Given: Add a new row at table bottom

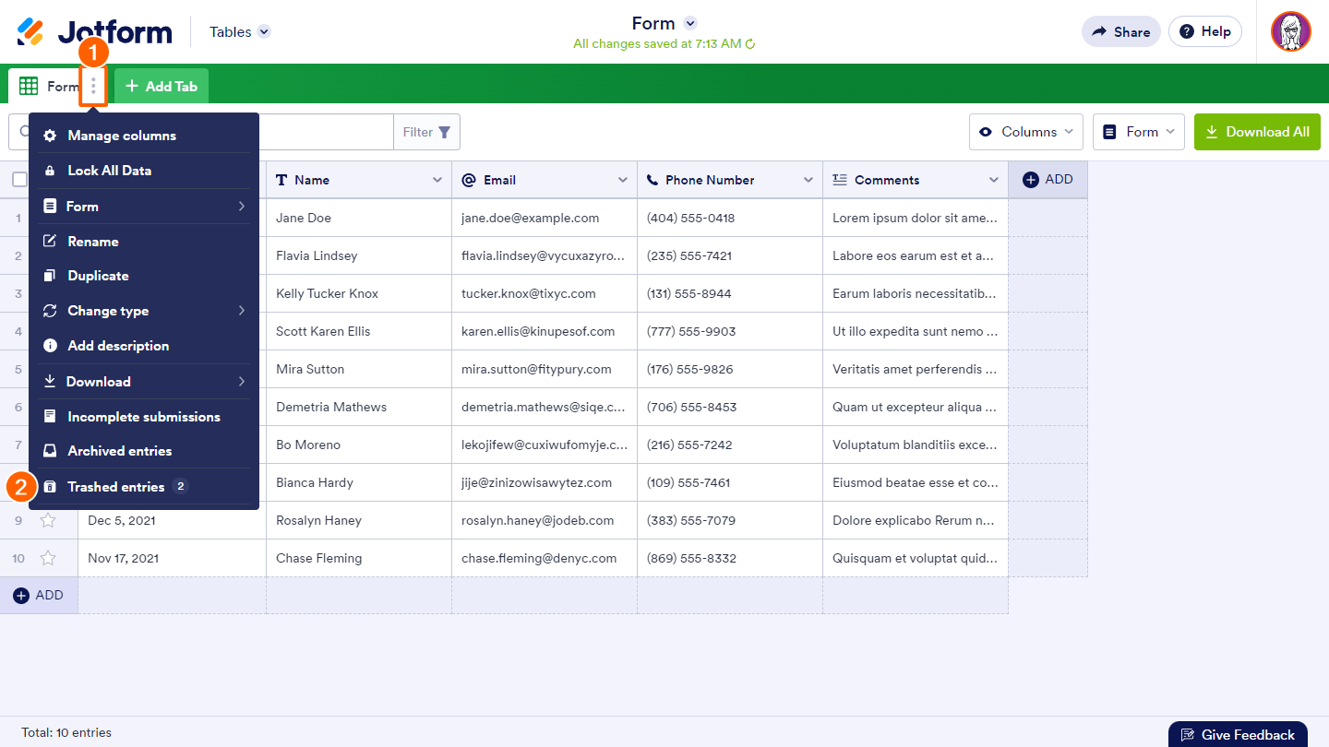Looking at the screenshot, I should point(39,596).
